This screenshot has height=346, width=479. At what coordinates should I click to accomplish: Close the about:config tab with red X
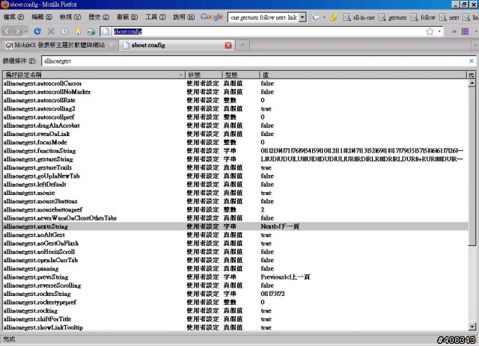[x=228, y=46]
